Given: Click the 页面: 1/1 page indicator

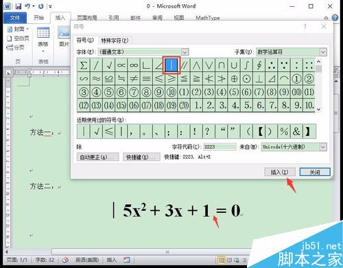Looking at the screenshot, I should [17, 260].
